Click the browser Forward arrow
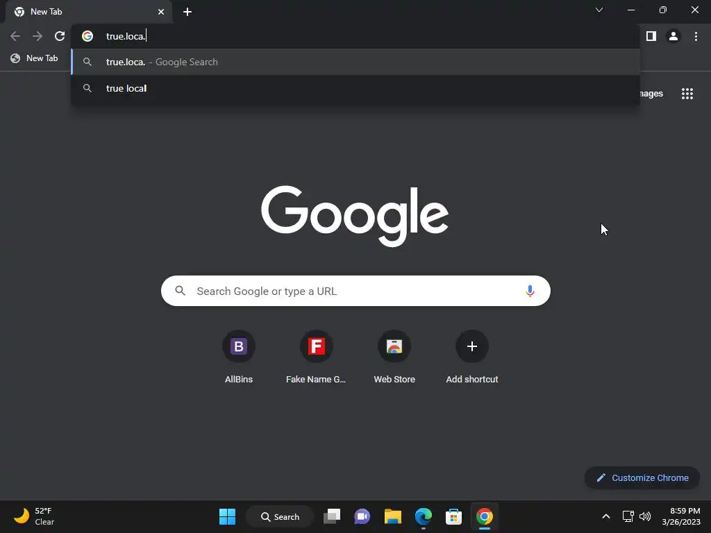Viewport: 711px width, 533px height. [37, 36]
